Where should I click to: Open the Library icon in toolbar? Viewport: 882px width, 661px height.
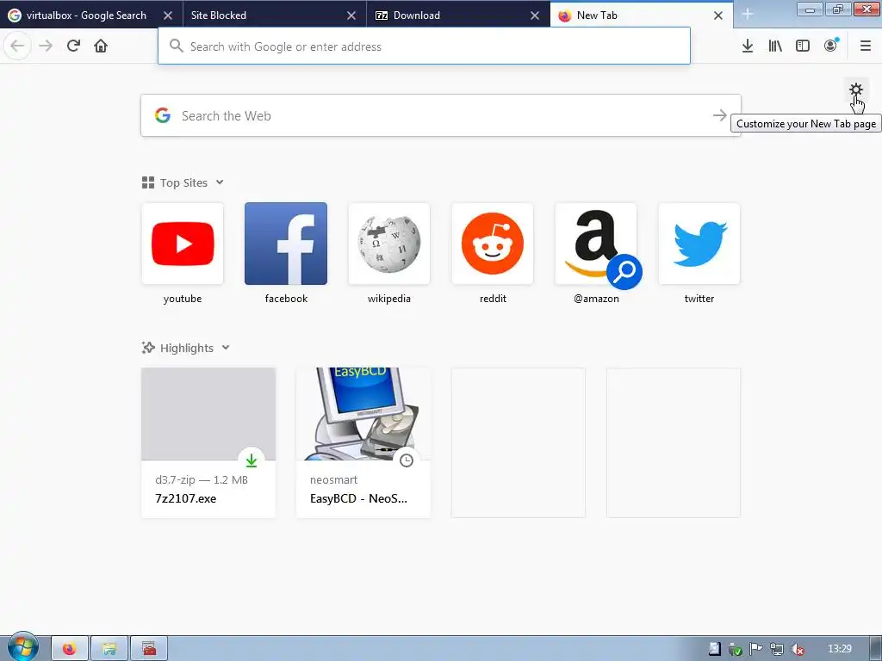click(775, 46)
